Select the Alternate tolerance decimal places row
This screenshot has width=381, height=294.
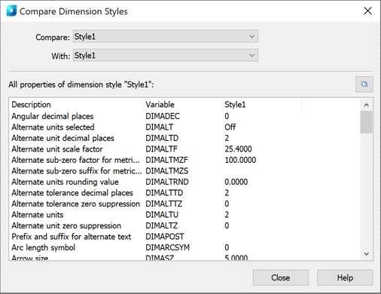184,193
